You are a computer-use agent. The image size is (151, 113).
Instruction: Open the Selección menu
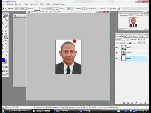34,4
